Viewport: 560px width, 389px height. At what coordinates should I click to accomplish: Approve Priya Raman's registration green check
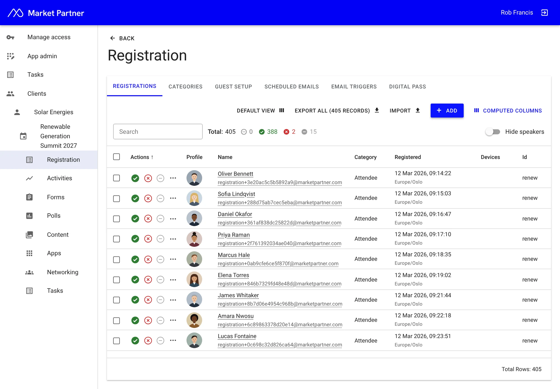pyautogui.click(x=135, y=239)
